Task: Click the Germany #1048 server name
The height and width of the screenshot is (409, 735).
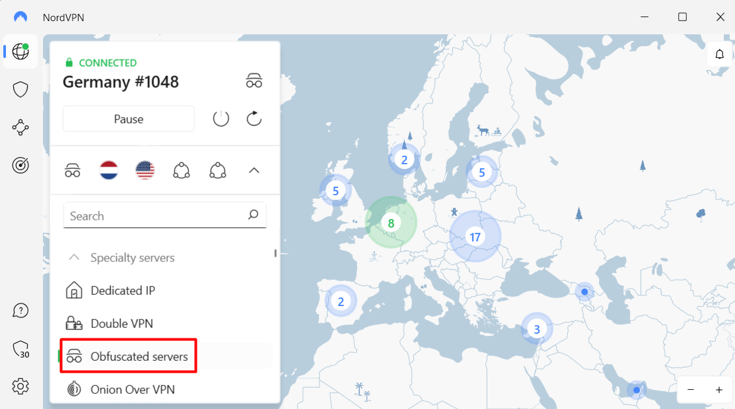Action: click(121, 82)
